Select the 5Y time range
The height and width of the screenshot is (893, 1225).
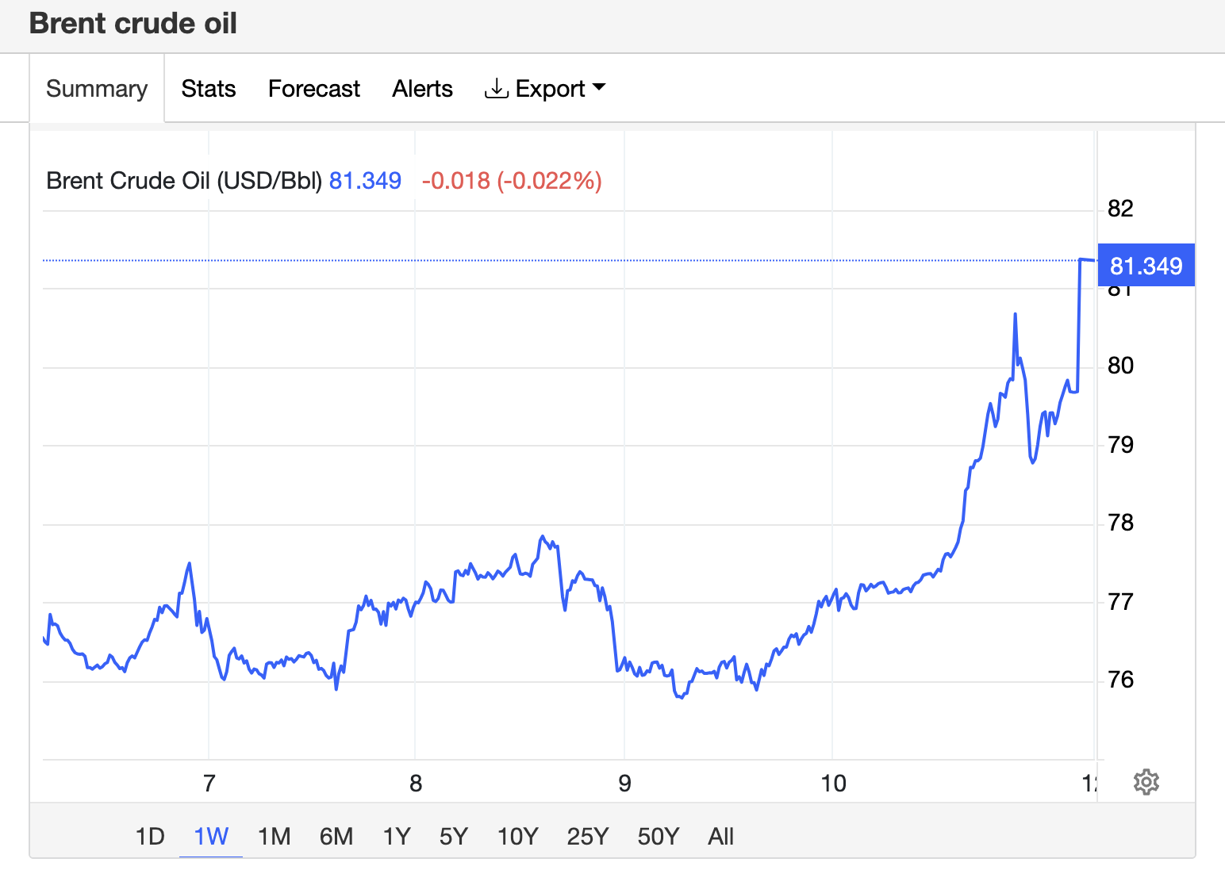tap(454, 837)
